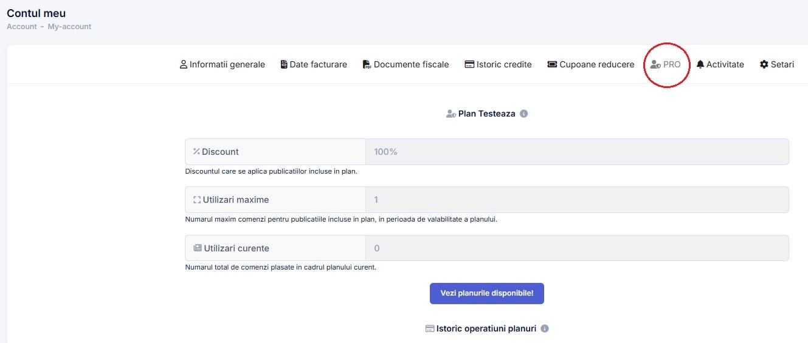Click the ticket icon for Cupoane reducere
The height and width of the screenshot is (343, 808).
pyautogui.click(x=552, y=64)
